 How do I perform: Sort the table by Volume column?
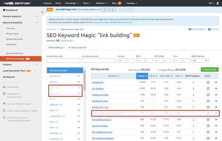[142, 76]
